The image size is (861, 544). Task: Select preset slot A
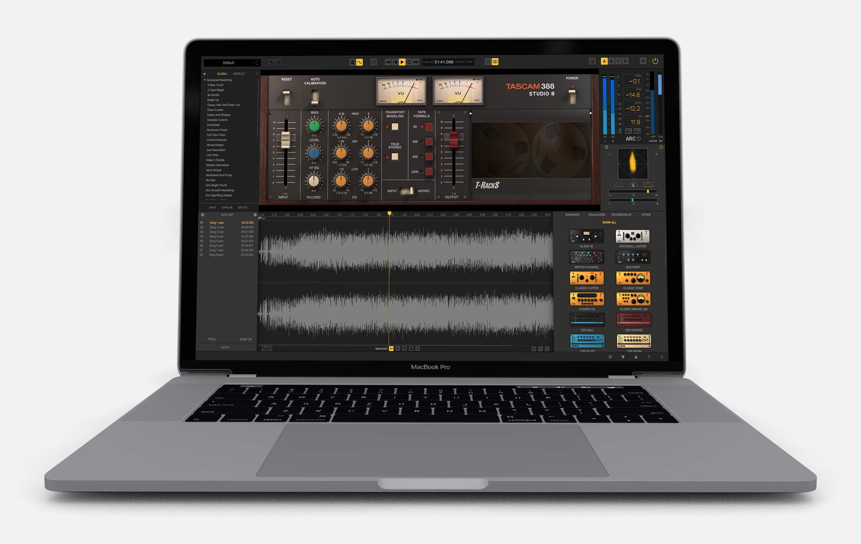click(604, 61)
